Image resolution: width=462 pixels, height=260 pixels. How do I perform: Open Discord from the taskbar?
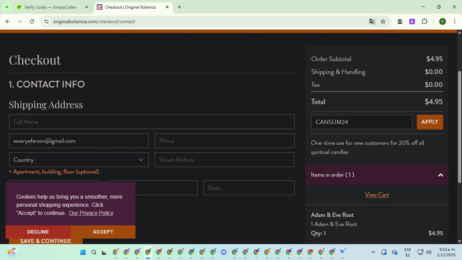[x=224, y=252]
